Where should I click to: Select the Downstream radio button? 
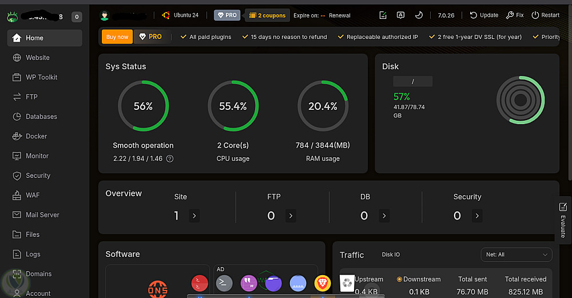click(x=399, y=279)
